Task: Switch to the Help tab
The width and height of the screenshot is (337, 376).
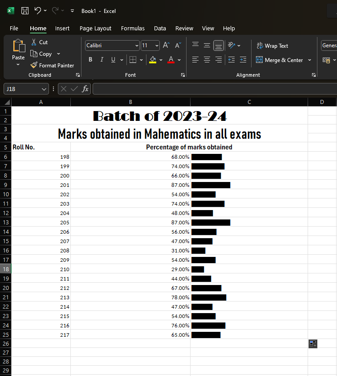Action: [229, 28]
